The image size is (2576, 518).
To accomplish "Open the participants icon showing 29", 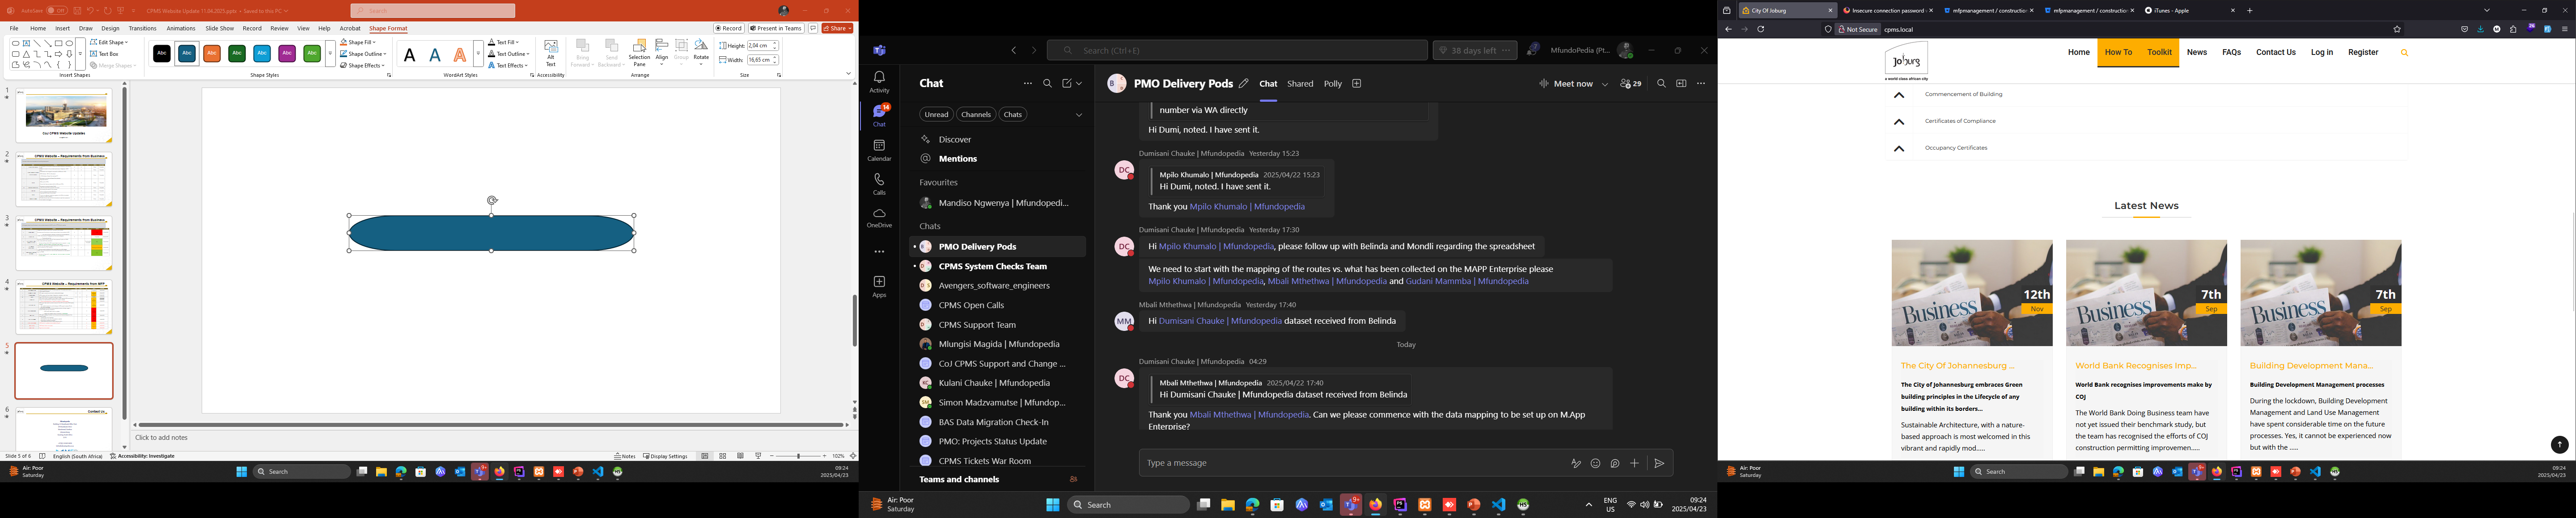I will tap(1630, 84).
